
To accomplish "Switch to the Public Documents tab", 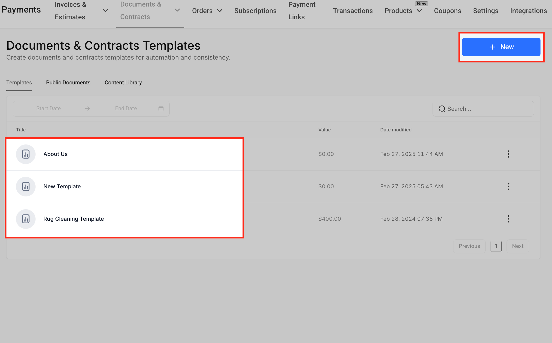I will coord(68,83).
